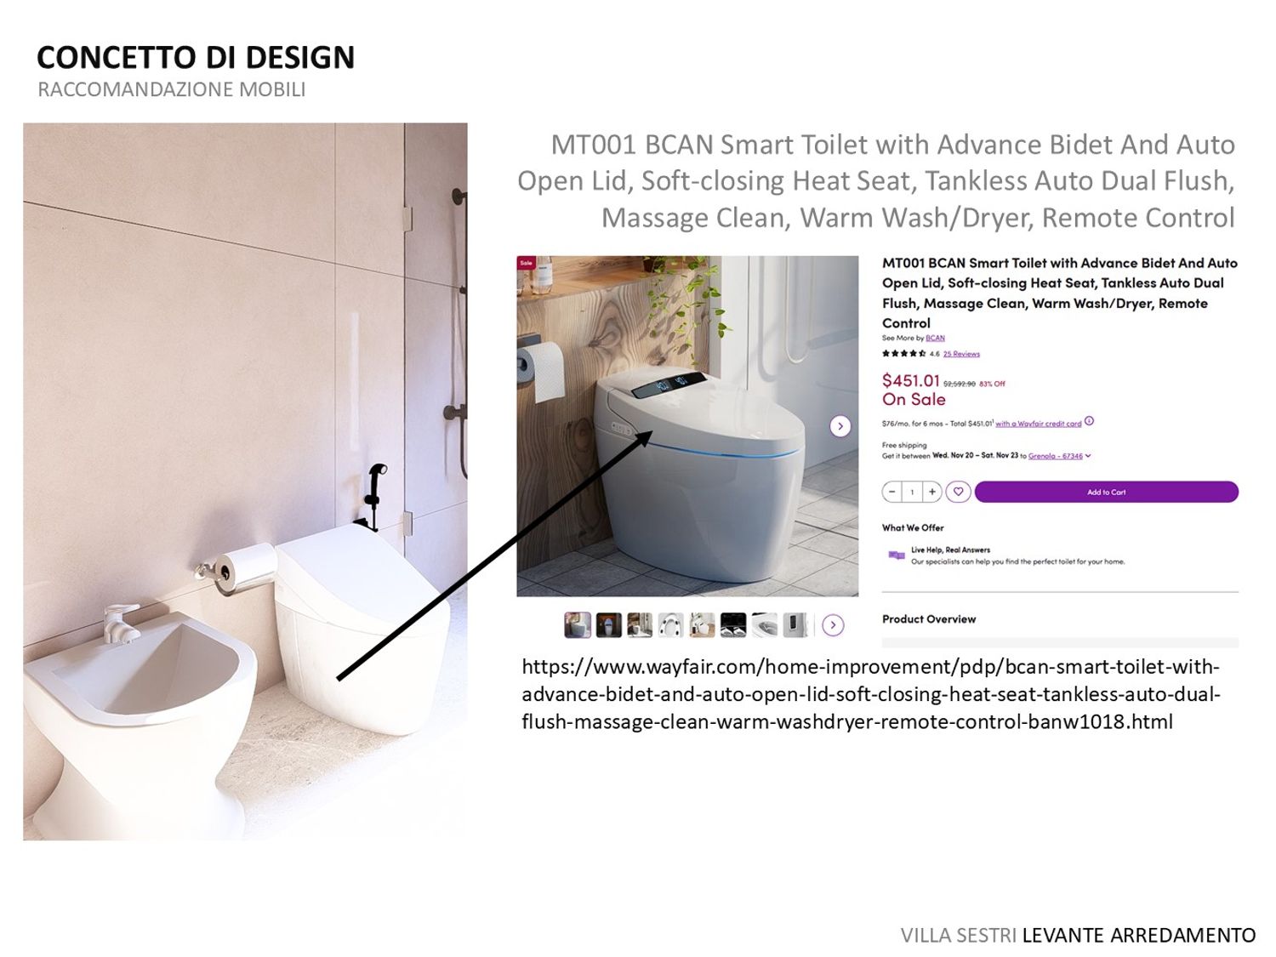
Task: Advance to the next main product image
Action: [x=840, y=426]
